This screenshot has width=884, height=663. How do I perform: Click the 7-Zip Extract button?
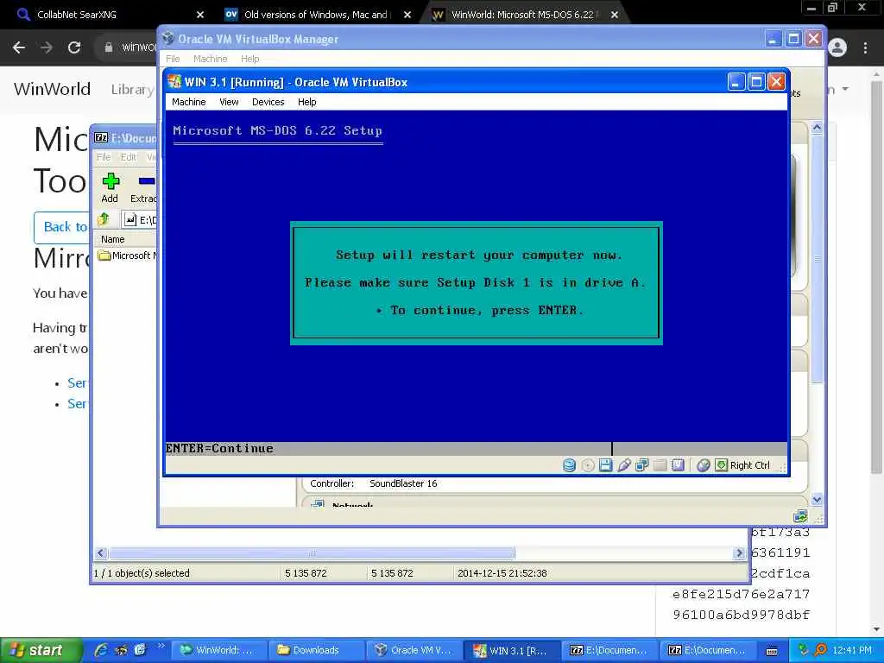tap(143, 188)
